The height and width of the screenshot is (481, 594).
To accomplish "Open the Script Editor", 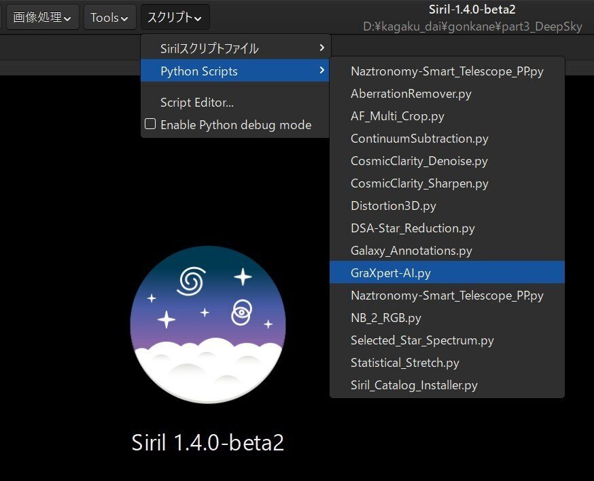I will [196, 102].
